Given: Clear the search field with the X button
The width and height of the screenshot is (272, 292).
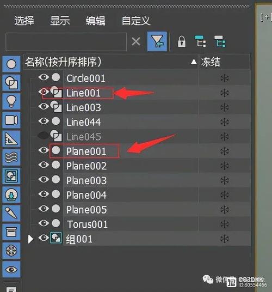Looking at the screenshot, I should tap(136, 41).
